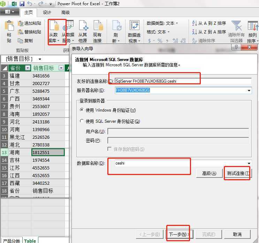Select 使用 Windows 身份验证 radio button
259x243 pixels.
82,110
